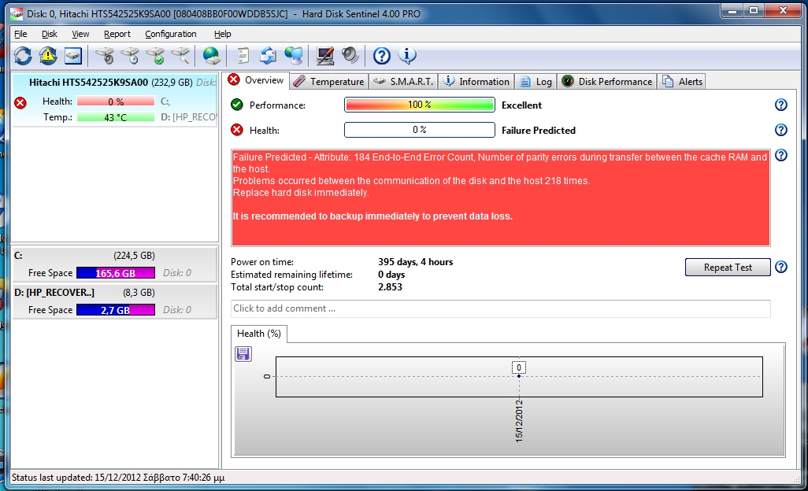Maximize the Hard Disk Sentinel window
The image size is (808, 491).
pyautogui.click(x=754, y=11)
